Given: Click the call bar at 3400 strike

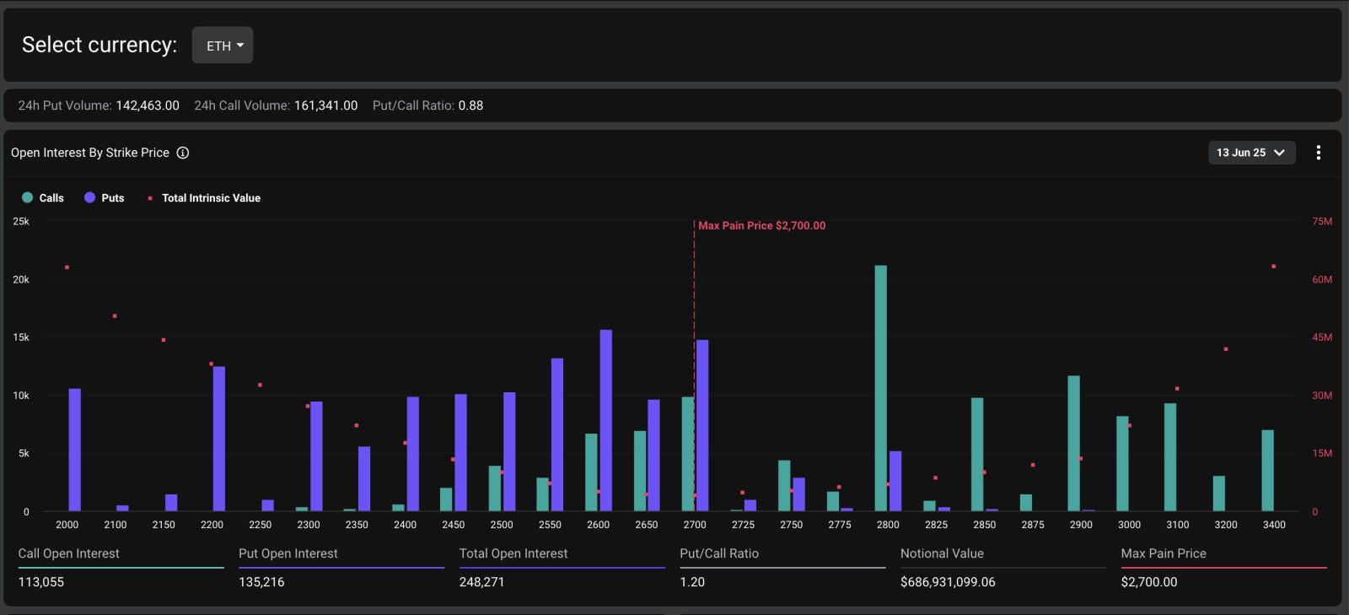Looking at the screenshot, I should (1267, 471).
